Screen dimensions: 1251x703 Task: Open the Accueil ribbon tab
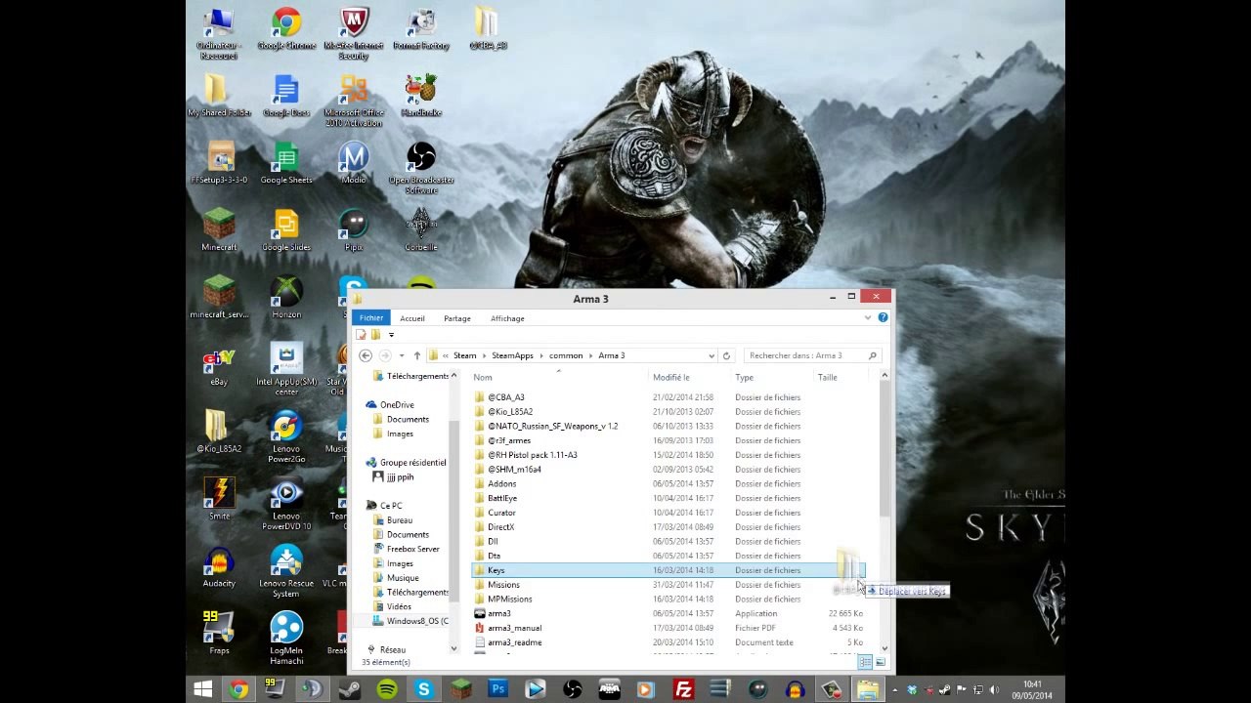click(412, 318)
